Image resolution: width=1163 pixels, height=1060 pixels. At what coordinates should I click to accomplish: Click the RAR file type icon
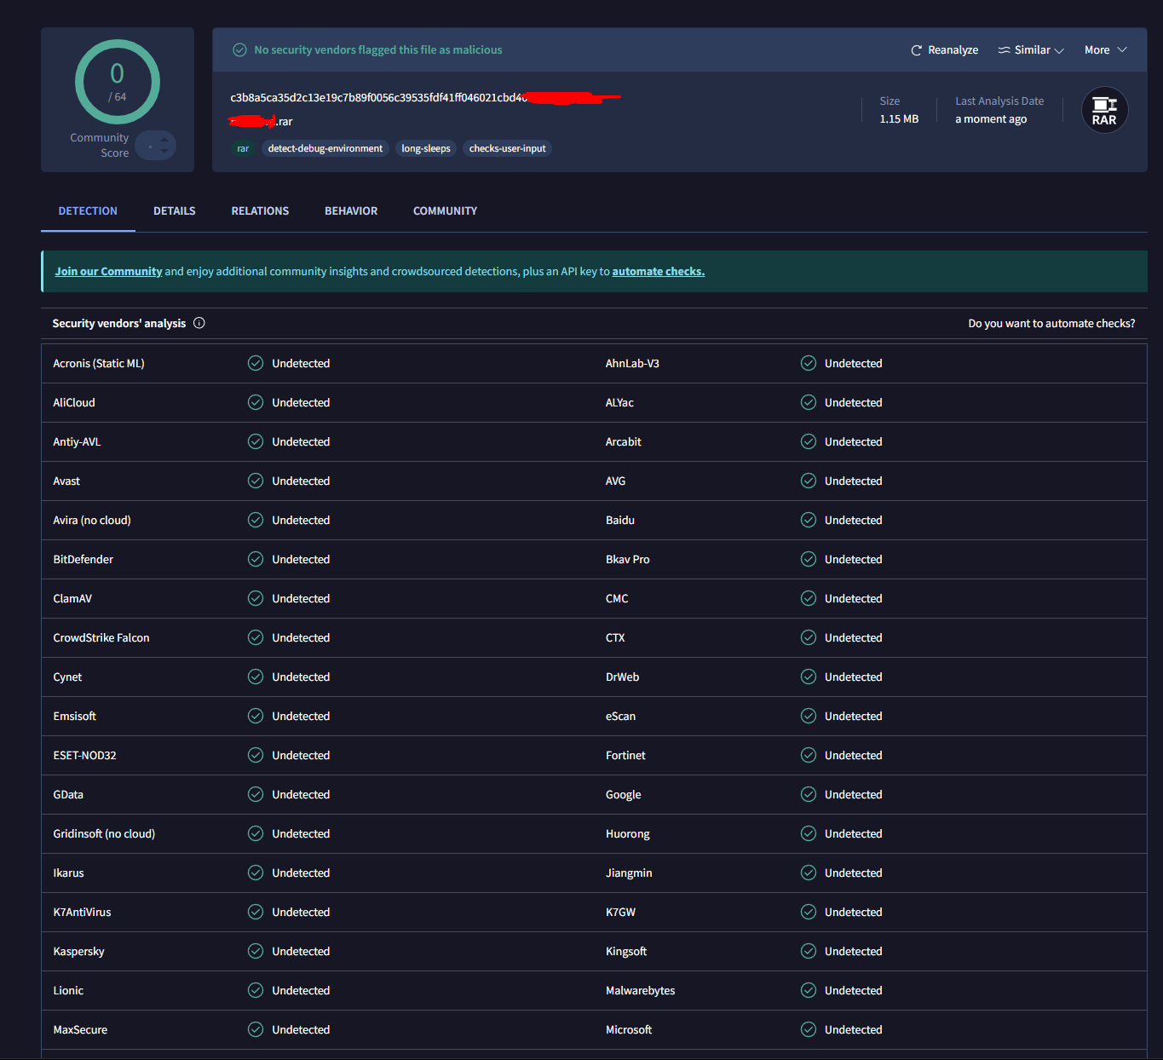pos(1104,110)
